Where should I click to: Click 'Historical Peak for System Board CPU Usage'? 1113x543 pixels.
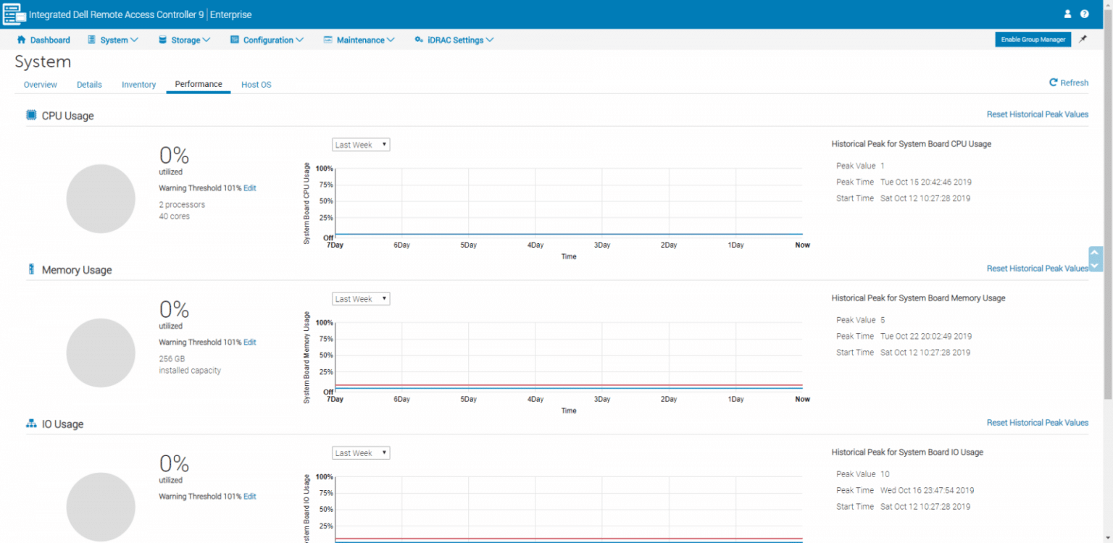(912, 144)
